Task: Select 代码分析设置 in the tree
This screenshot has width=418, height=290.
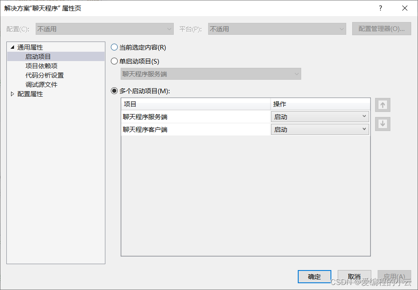Action: click(x=45, y=75)
